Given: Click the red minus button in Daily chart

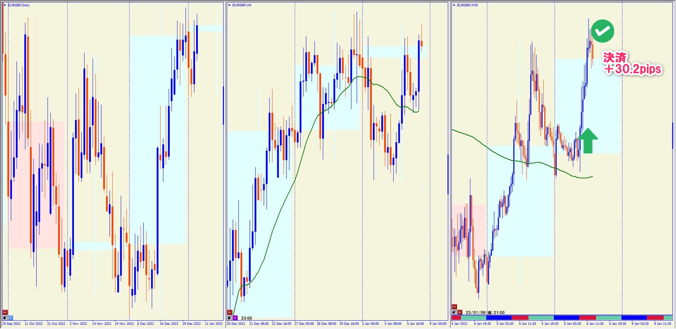Looking at the screenshot, I should [x=5, y=312].
